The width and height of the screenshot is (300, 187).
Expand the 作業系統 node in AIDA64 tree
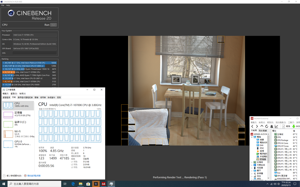[252, 165]
